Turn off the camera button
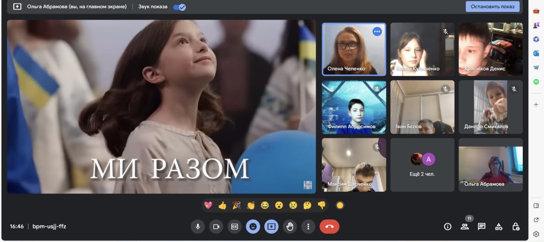This screenshot has width=544, height=242. point(216,227)
